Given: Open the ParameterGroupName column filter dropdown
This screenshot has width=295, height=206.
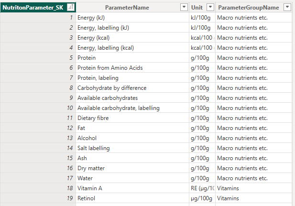Looking at the screenshot, I should pos(287,7).
